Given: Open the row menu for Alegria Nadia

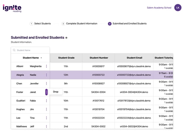Looking at the screenshot, I should (46, 75).
